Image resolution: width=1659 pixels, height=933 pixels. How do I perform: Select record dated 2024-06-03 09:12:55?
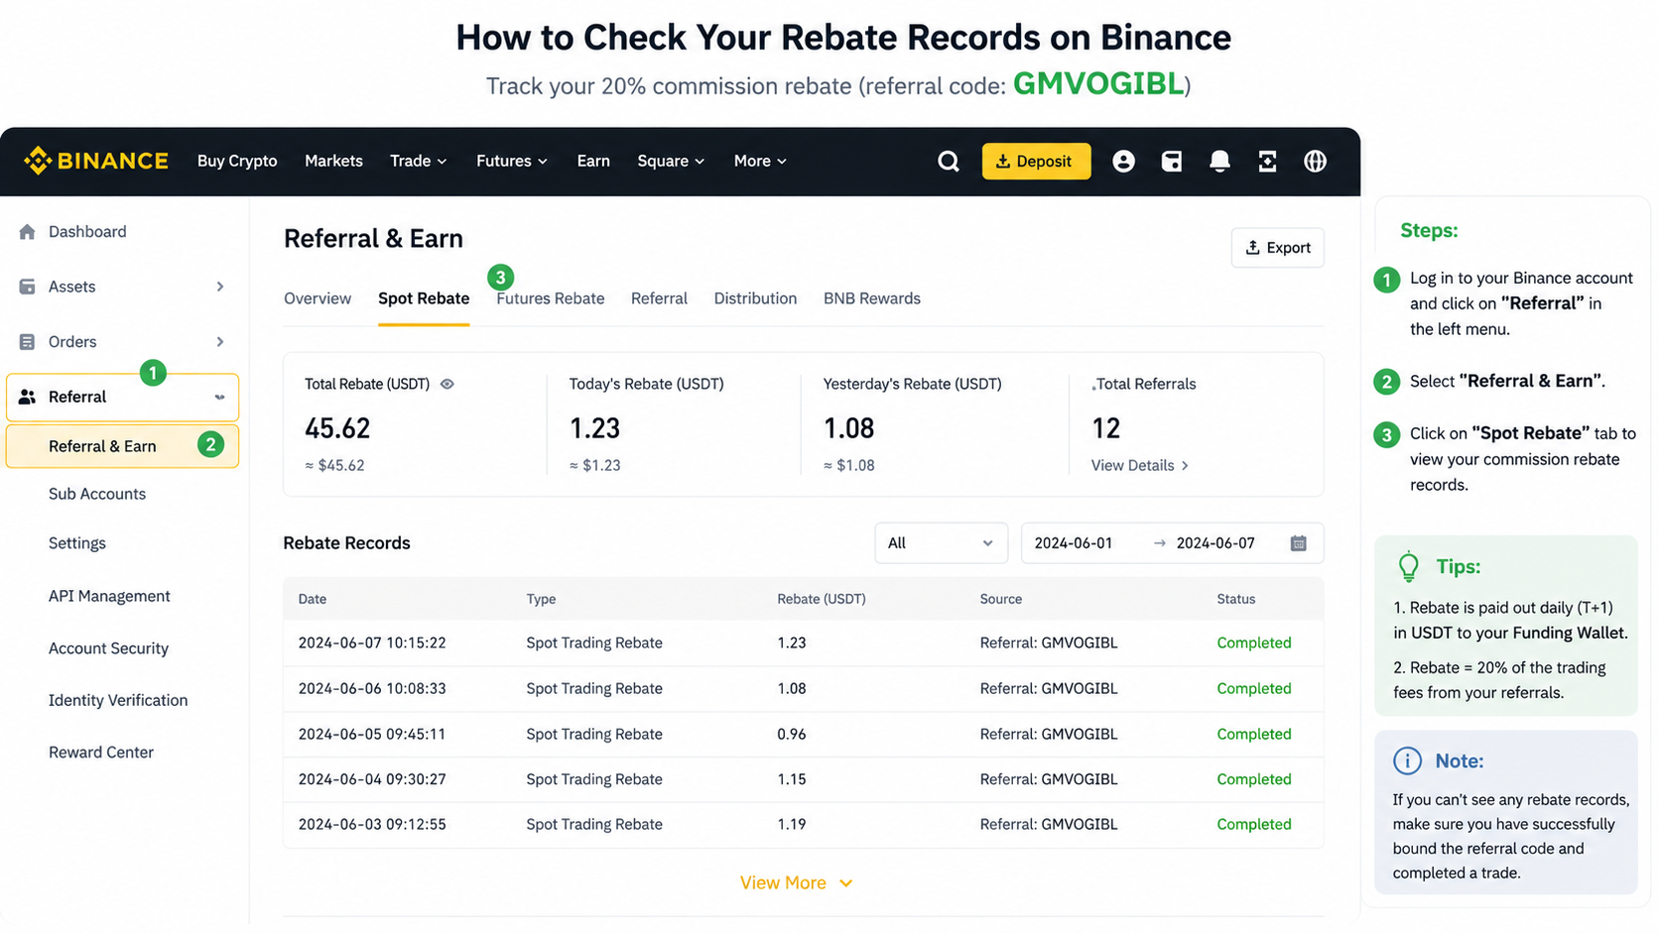pyautogui.click(x=803, y=824)
